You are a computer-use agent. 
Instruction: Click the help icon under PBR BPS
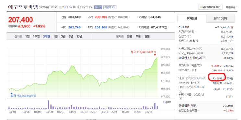(x=180, y=91)
